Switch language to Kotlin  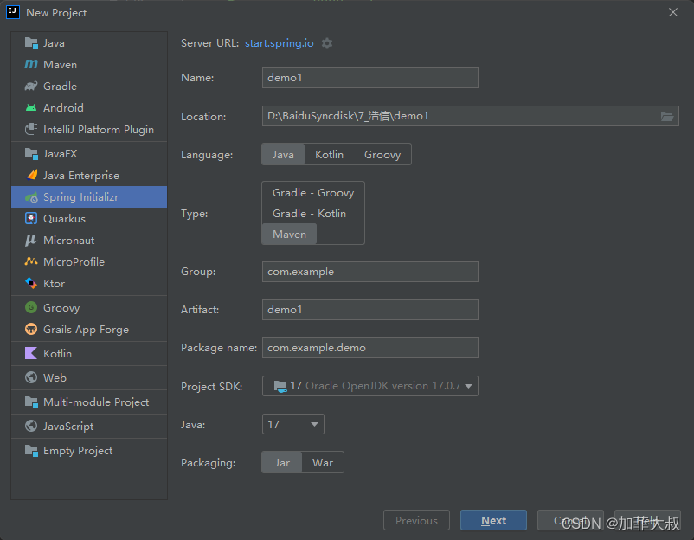[329, 155]
